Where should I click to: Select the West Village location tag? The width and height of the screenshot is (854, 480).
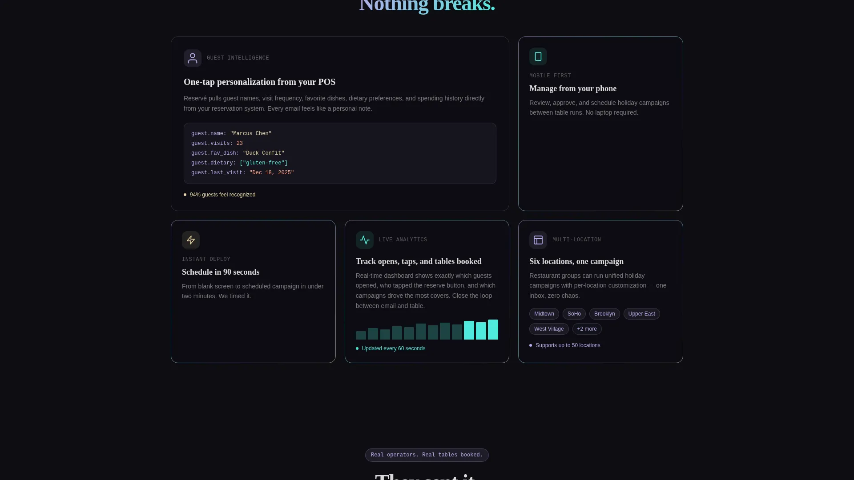tap(549, 329)
